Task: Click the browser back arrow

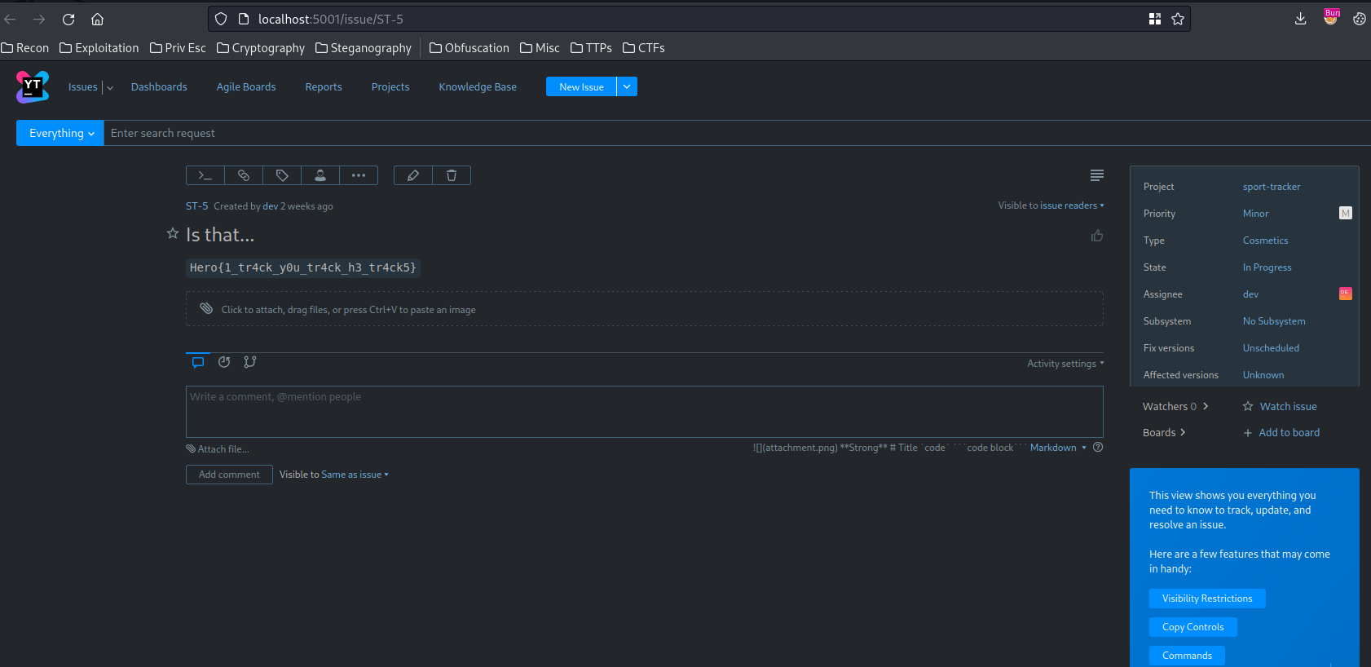Action: (10, 19)
